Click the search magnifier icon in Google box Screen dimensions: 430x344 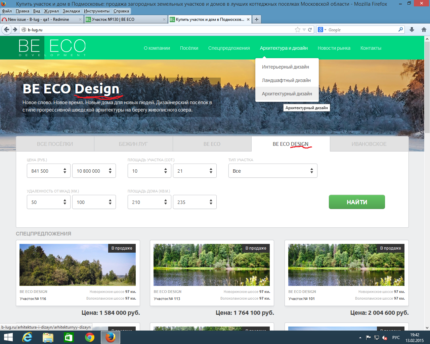click(400, 30)
